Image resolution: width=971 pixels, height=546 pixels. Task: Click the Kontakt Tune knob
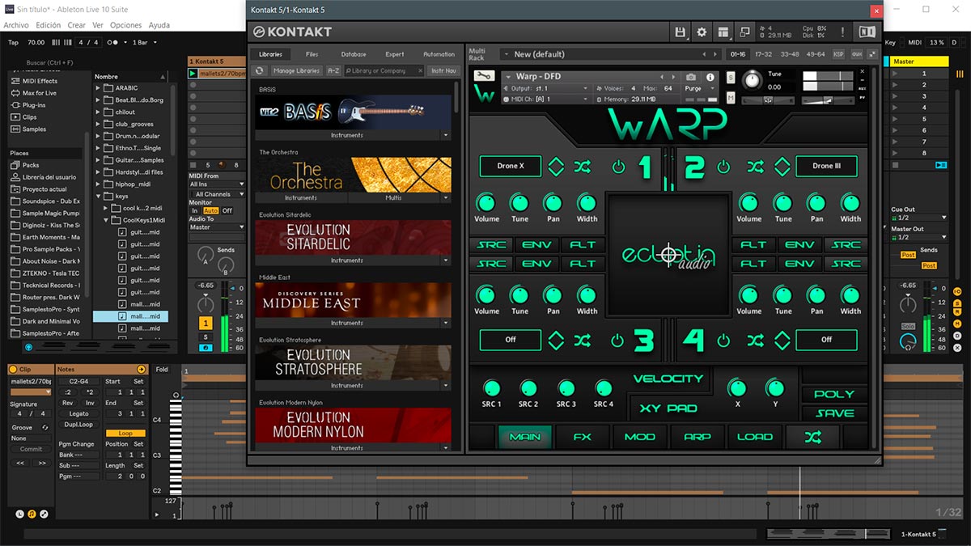(x=753, y=79)
